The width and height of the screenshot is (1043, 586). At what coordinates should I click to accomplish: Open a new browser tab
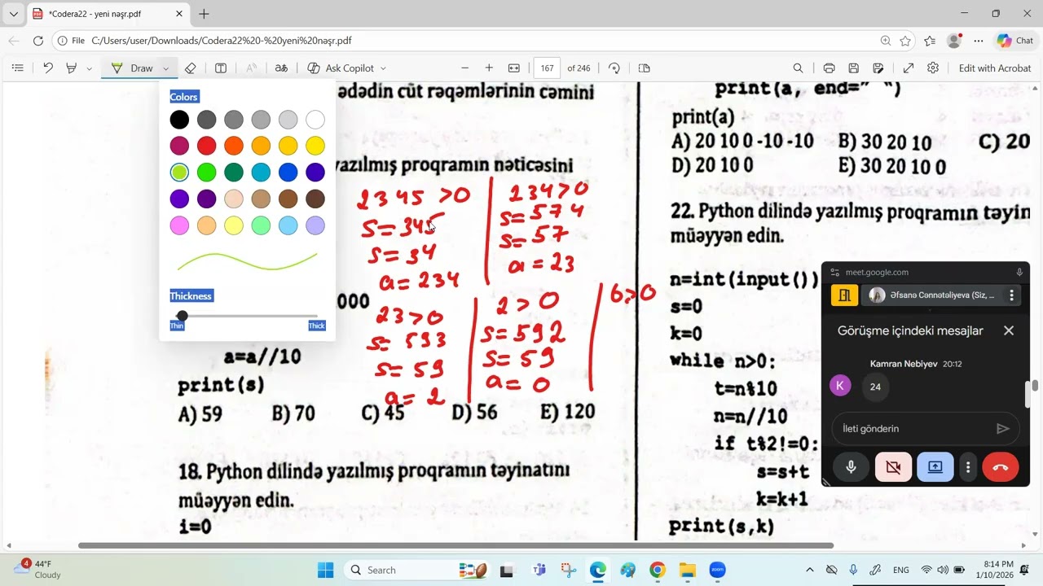point(204,14)
